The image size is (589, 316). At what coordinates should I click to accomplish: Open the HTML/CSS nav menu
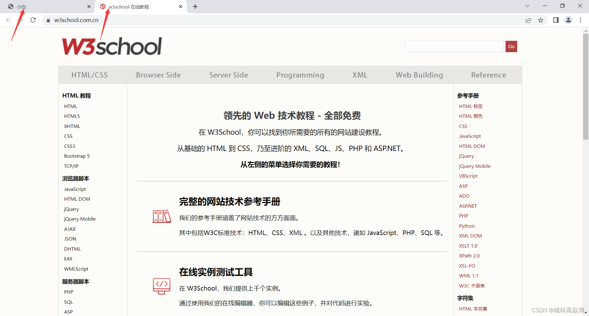[90, 75]
